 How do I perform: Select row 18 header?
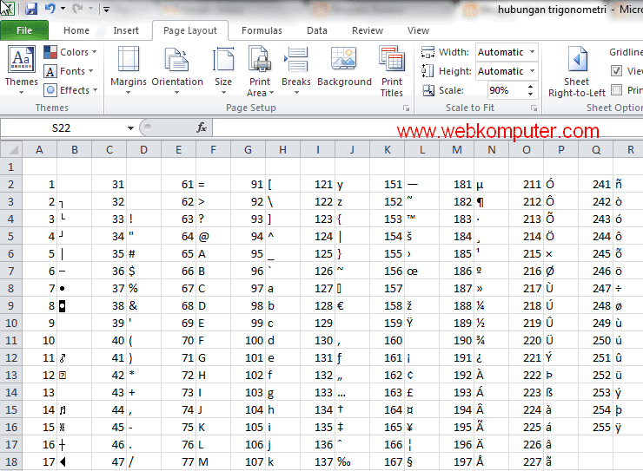click(11, 462)
